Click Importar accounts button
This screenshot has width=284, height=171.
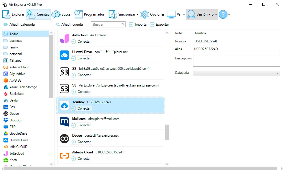[x=138, y=25]
